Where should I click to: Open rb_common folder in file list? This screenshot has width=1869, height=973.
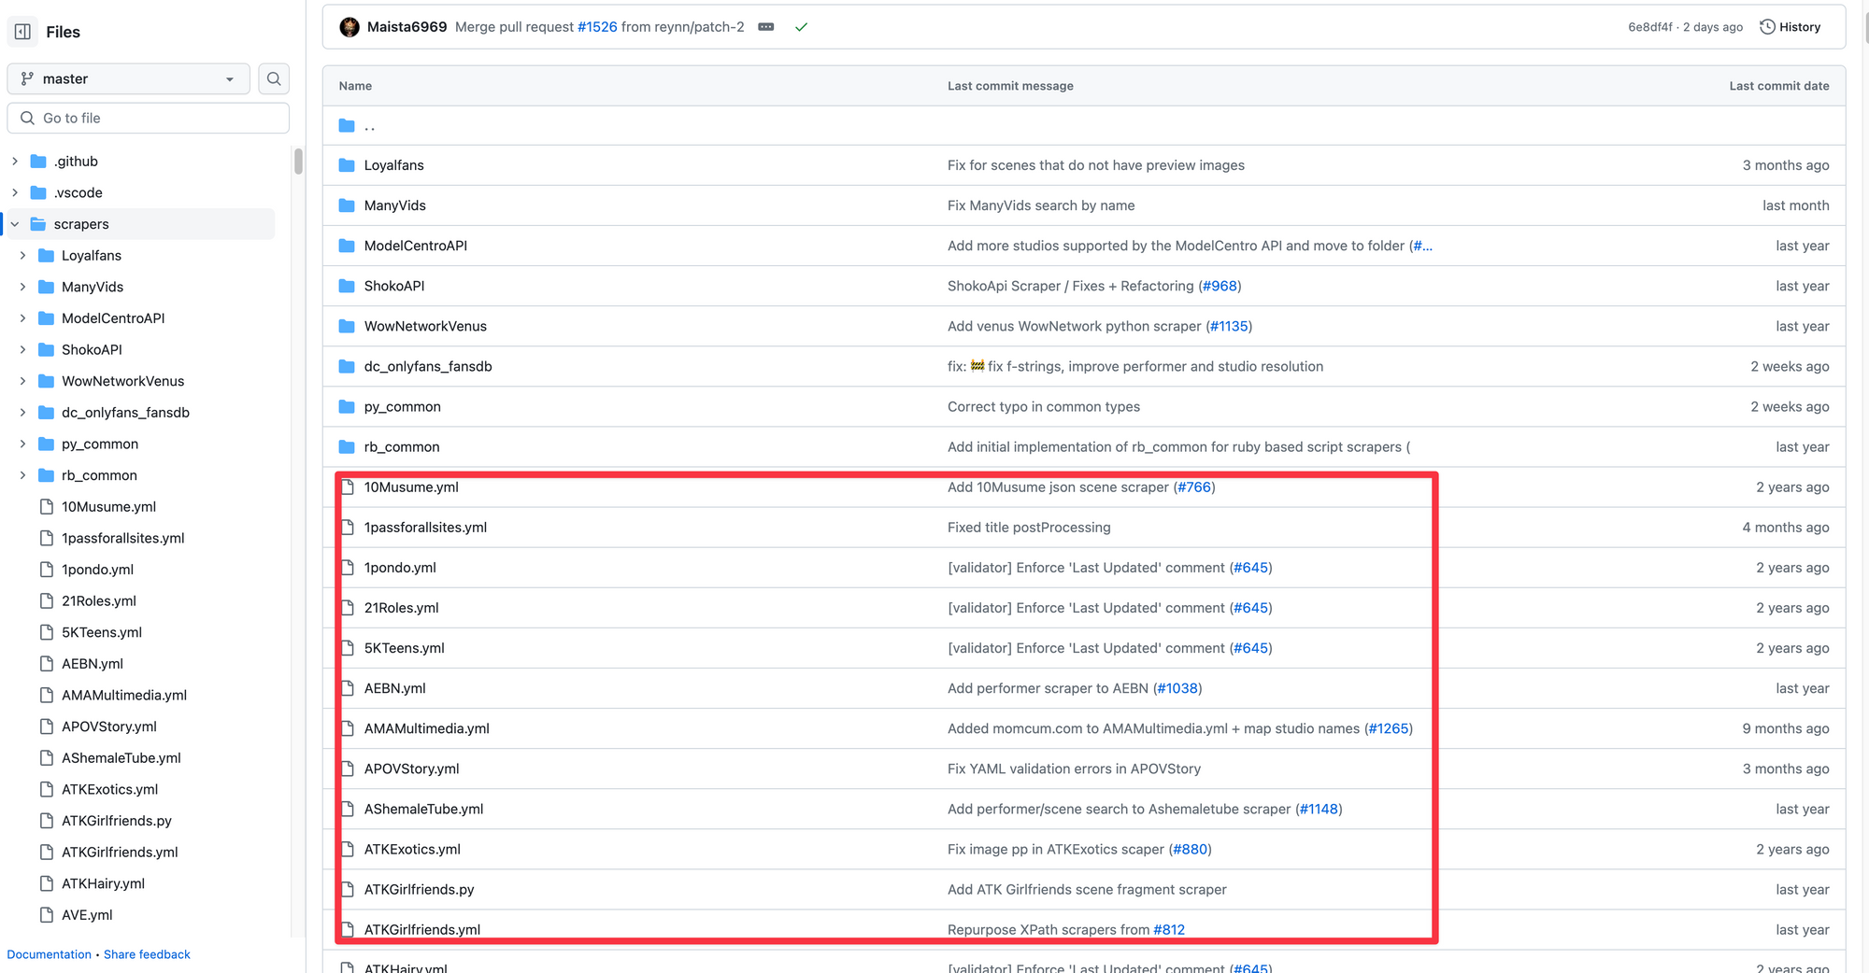[x=402, y=447]
